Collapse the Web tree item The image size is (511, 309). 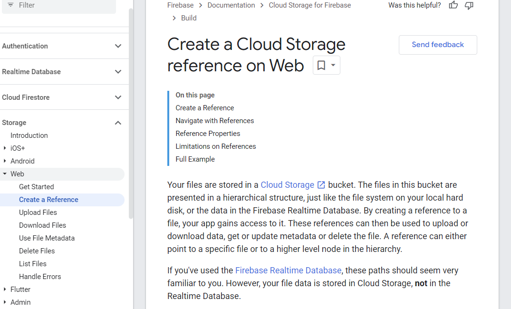(x=5, y=174)
